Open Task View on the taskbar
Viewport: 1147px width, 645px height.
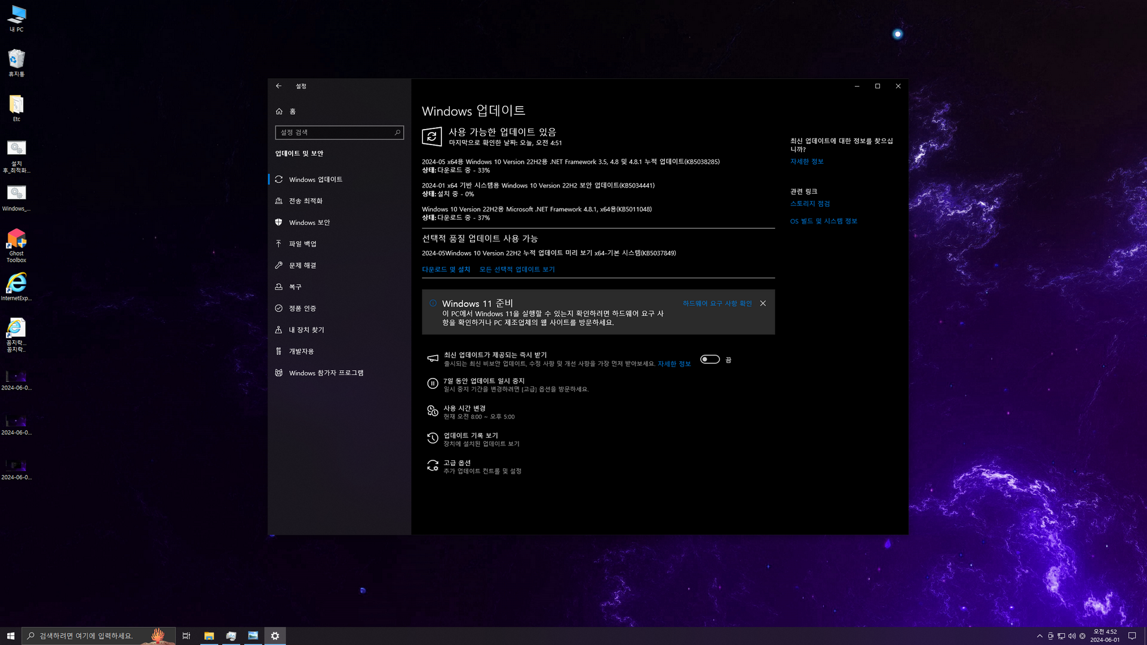click(x=186, y=636)
